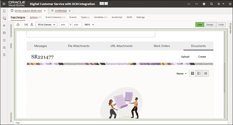Open the Name sort dropdown
The image size is (233, 125).
pos(181,74)
